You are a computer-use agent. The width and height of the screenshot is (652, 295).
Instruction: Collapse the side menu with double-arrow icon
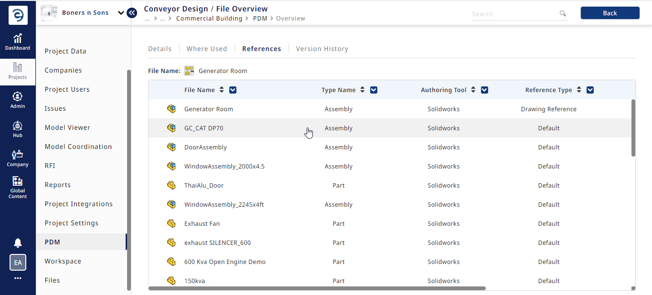(x=132, y=13)
